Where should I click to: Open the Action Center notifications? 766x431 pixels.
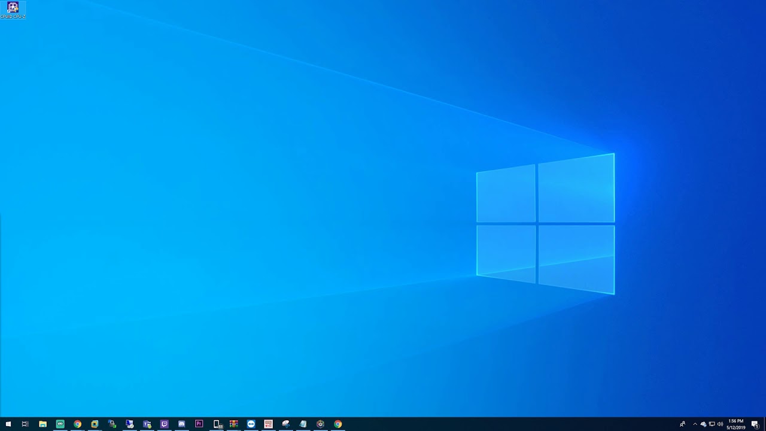[x=755, y=424]
